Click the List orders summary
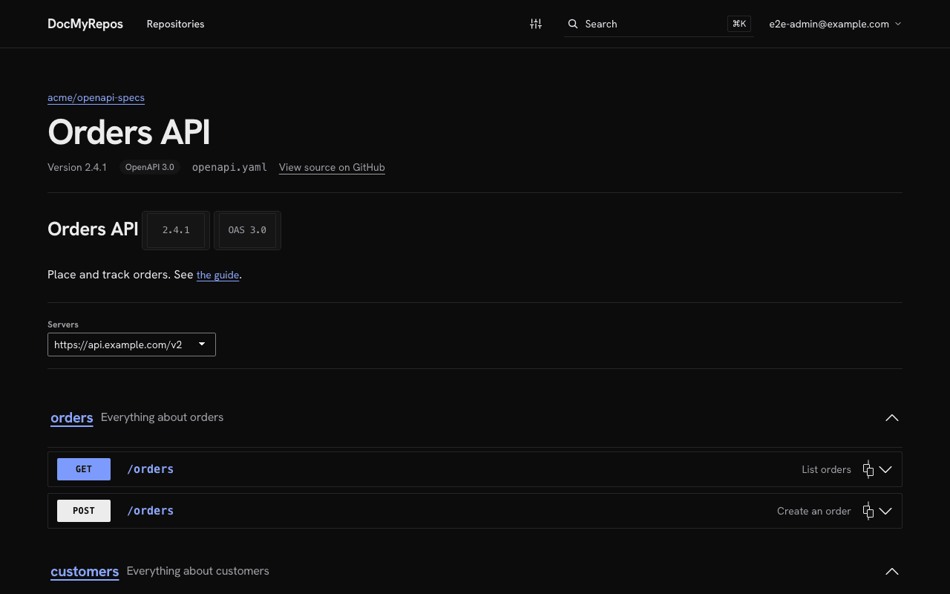Viewport: 950px width, 594px height. 826,469
